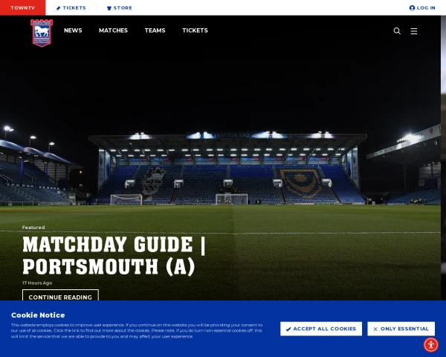Open the TownTV link
The width and height of the screenshot is (446, 357).
[x=23, y=7]
